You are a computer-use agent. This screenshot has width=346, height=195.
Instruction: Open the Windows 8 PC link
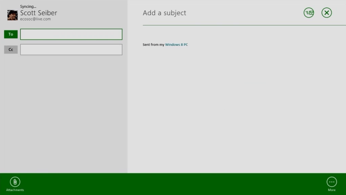[176, 45]
